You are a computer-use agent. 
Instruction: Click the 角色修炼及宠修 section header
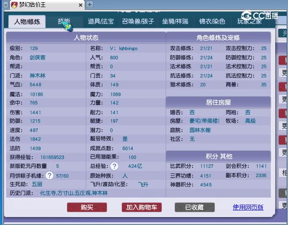[218, 38]
